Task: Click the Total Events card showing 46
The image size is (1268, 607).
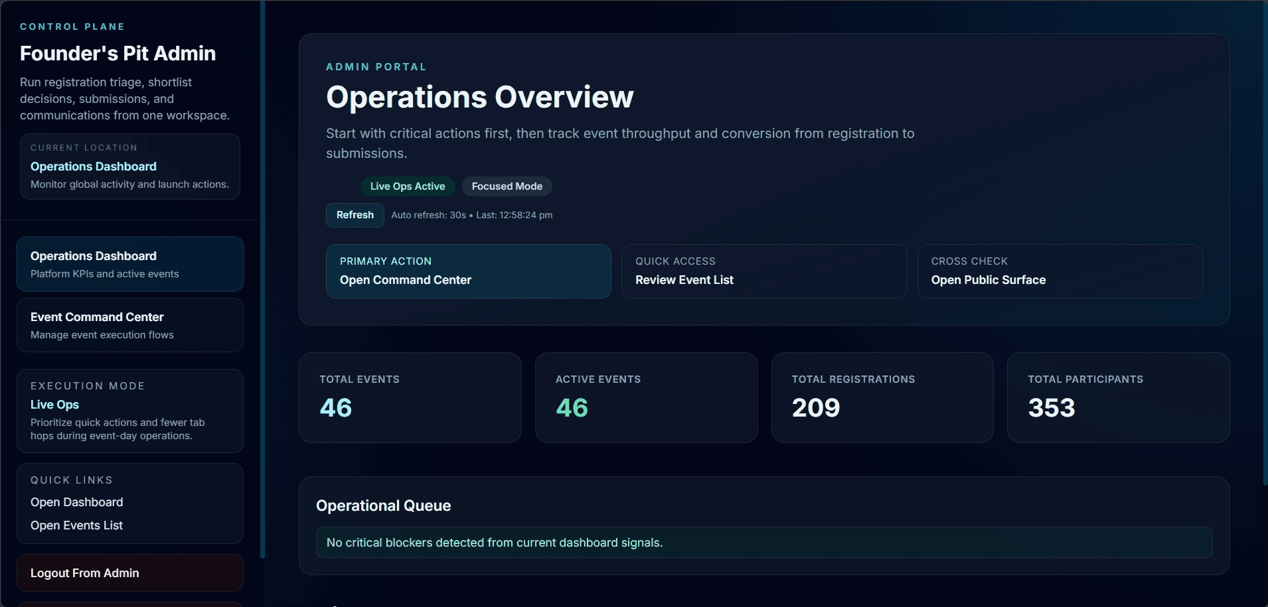Action: (x=410, y=397)
